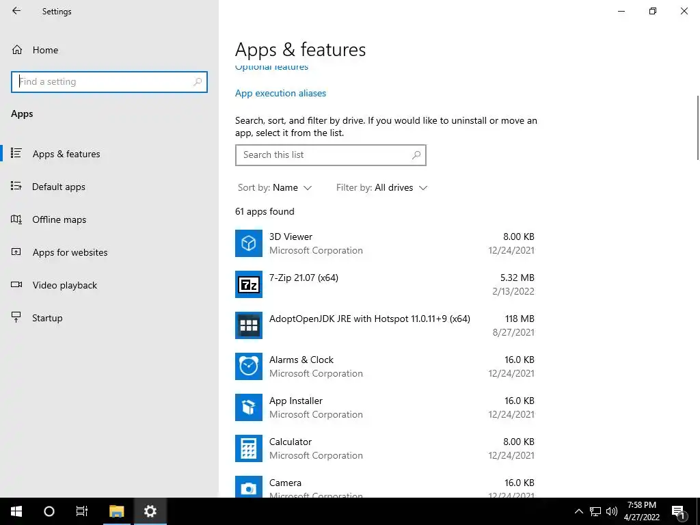Screen dimensions: 700x525
Task: Open Video playback settings
Action: pyautogui.click(x=64, y=285)
